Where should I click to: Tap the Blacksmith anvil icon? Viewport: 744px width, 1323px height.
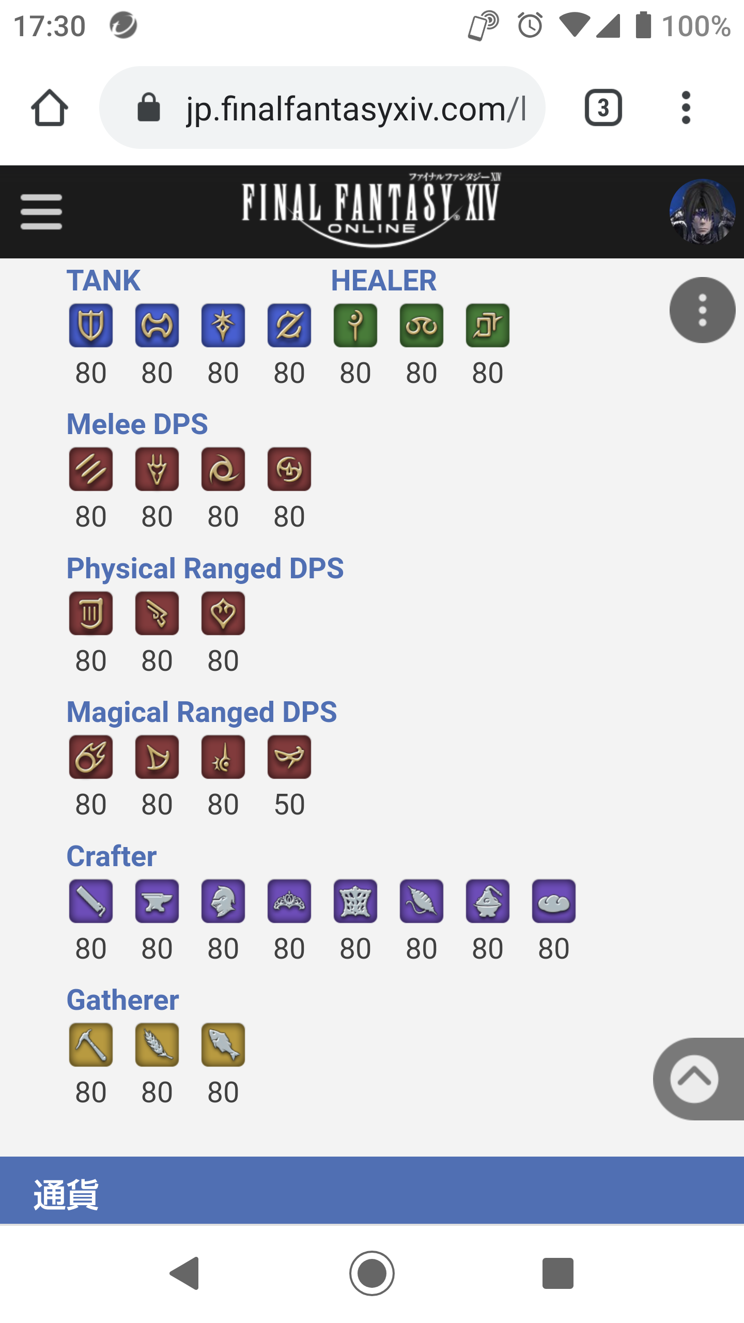pos(157,901)
